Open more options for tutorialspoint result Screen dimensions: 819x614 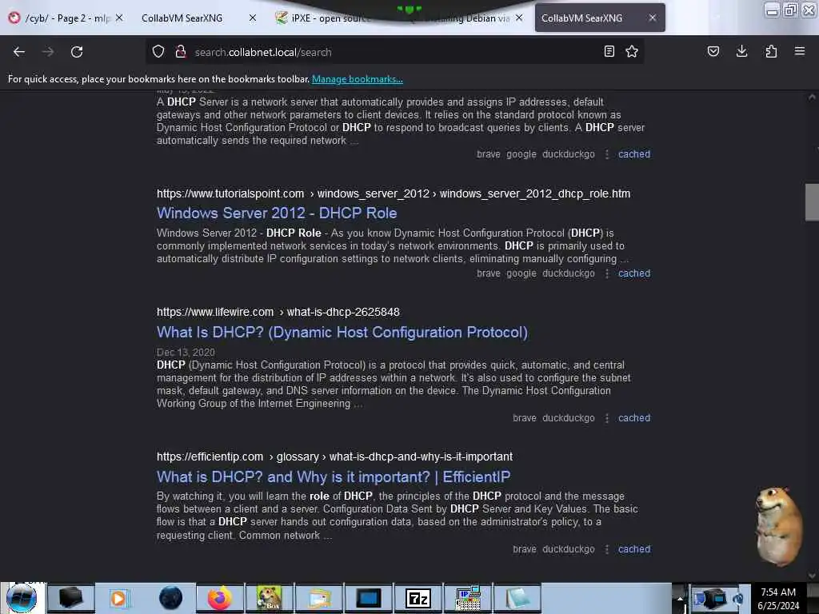coord(607,273)
